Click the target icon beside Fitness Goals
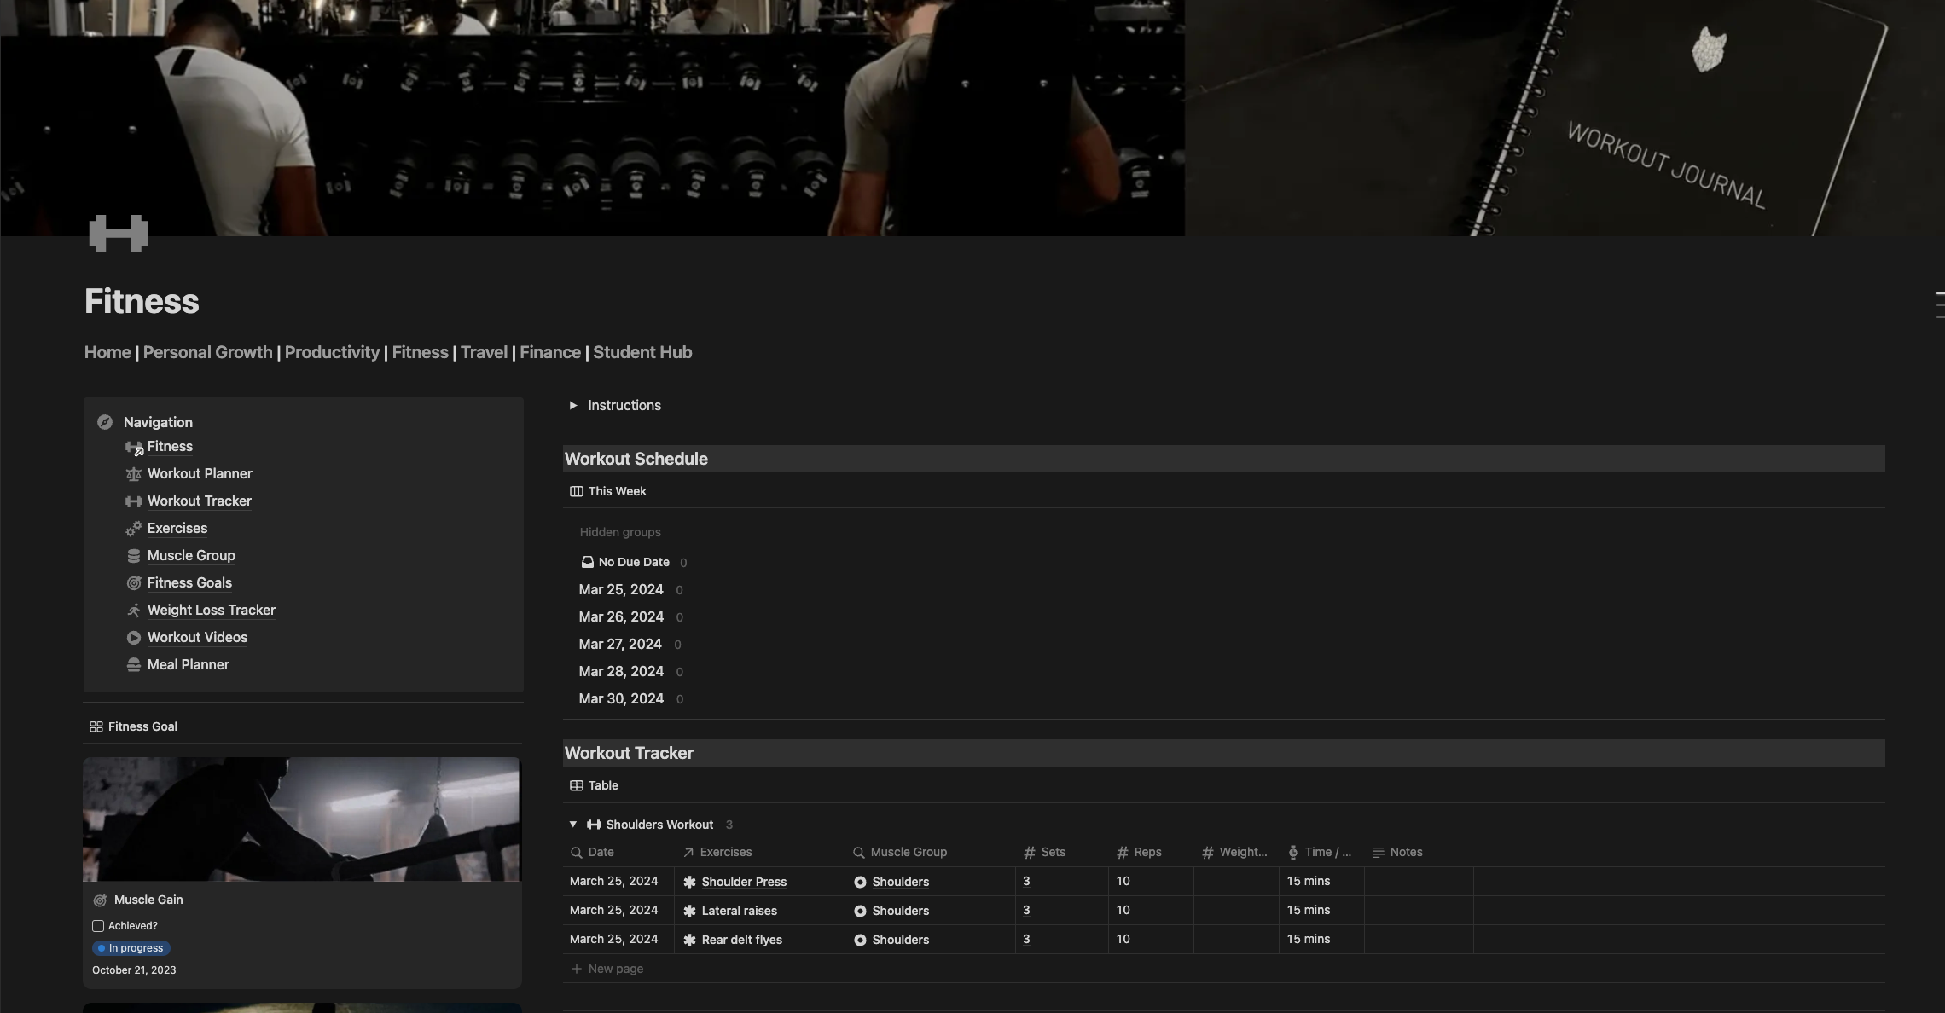1945x1013 pixels. pyautogui.click(x=133, y=583)
